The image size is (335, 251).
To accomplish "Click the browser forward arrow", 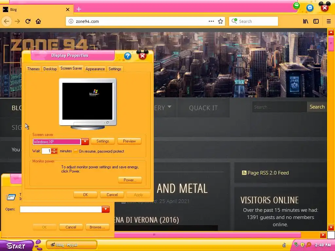I will pyautogui.click(x=17, y=21).
